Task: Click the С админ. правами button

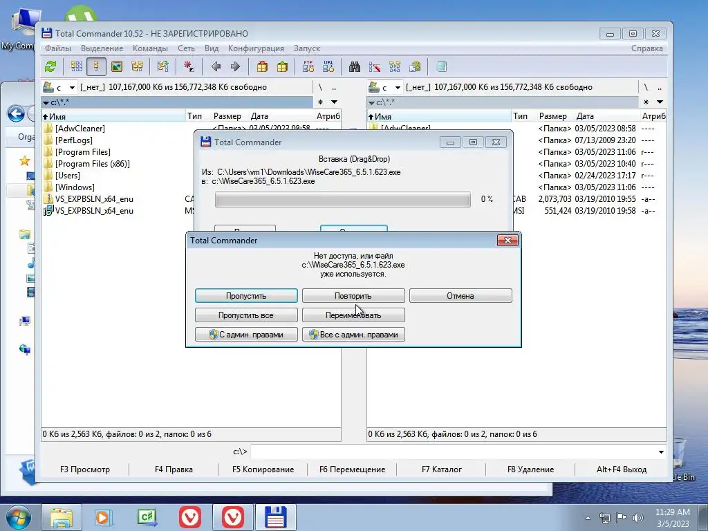Action: coord(246,335)
